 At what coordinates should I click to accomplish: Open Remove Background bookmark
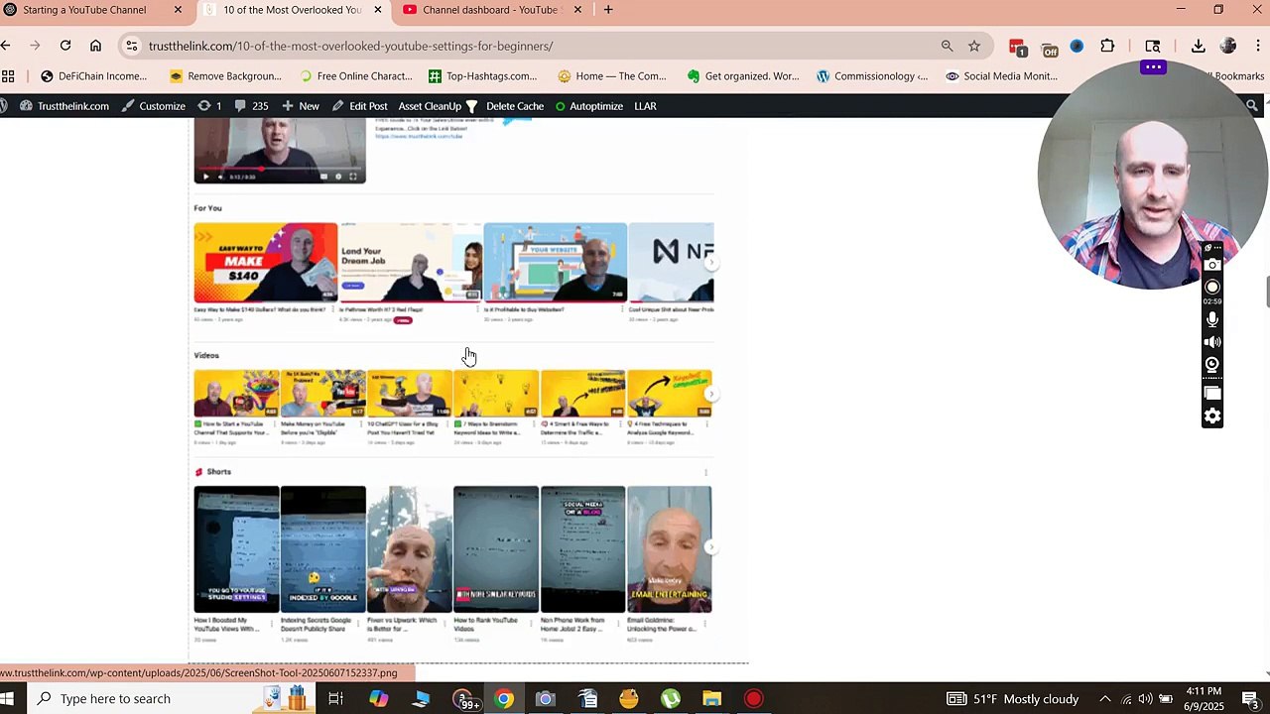tap(225, 76)
